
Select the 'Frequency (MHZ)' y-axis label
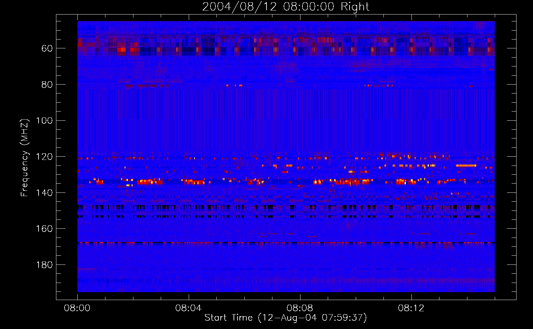tap(25, 158)
